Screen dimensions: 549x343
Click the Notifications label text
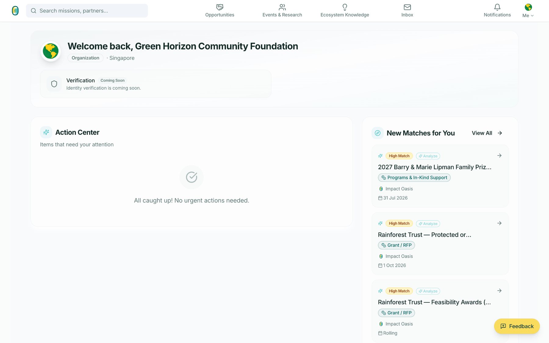pos(497,15)
